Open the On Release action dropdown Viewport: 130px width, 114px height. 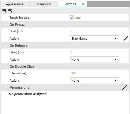[94, 59]
